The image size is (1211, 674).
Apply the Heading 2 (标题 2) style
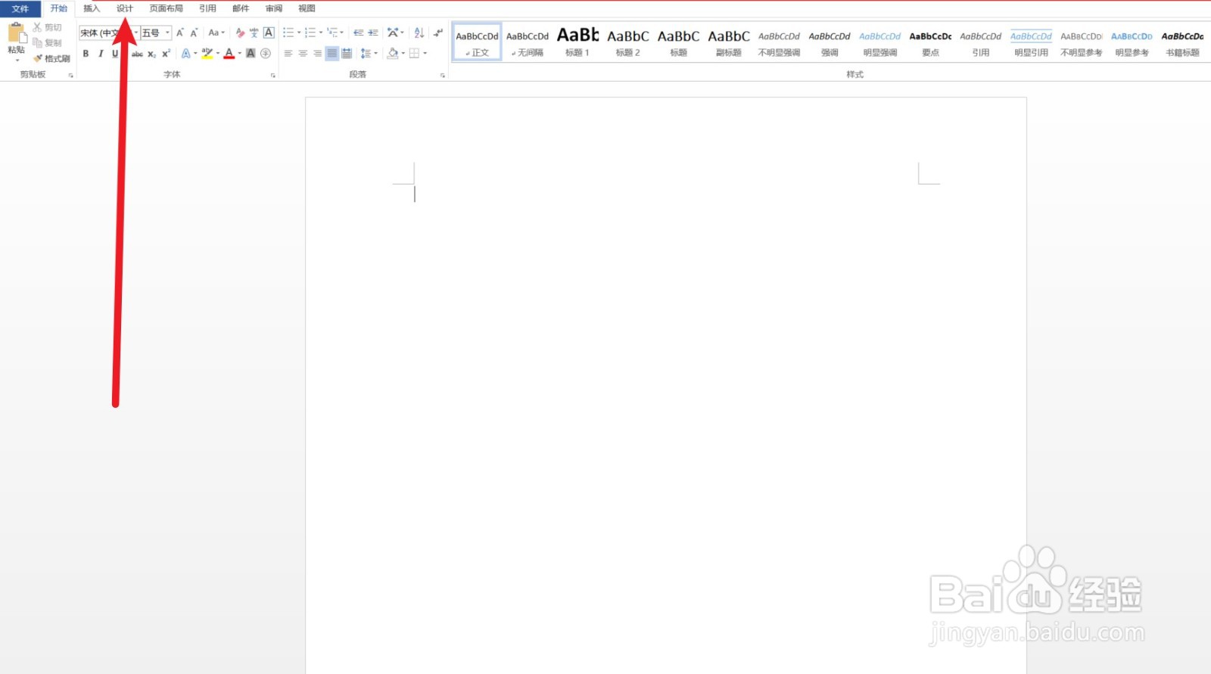(628, 42)
